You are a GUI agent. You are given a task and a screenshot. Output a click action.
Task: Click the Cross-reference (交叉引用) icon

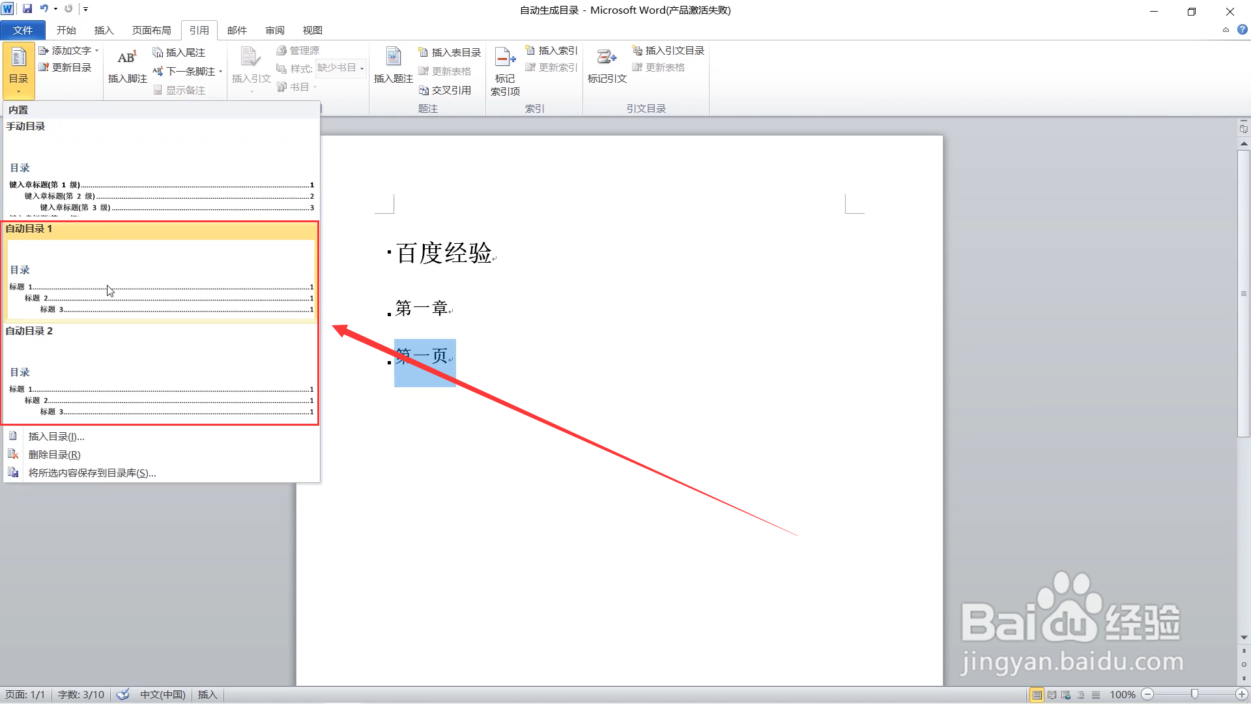(x=424, y=91)
